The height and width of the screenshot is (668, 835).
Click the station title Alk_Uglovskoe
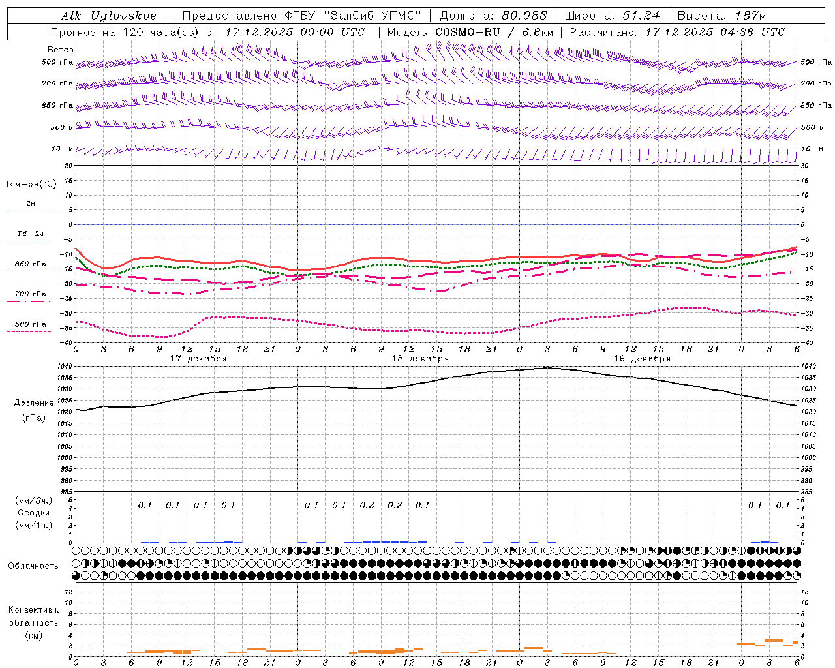[109, 16]
